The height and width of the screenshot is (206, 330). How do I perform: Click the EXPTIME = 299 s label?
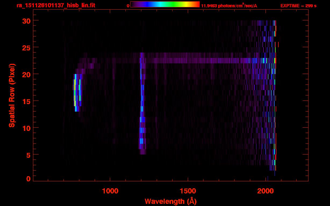point(298,6)
